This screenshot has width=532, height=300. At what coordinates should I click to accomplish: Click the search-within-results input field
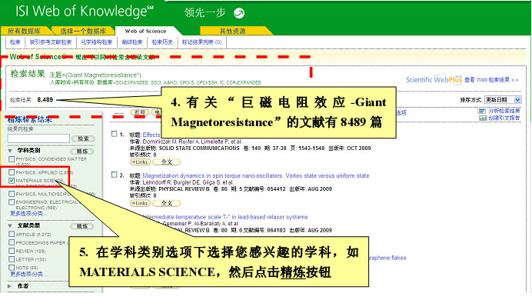[x=38, y=138]
